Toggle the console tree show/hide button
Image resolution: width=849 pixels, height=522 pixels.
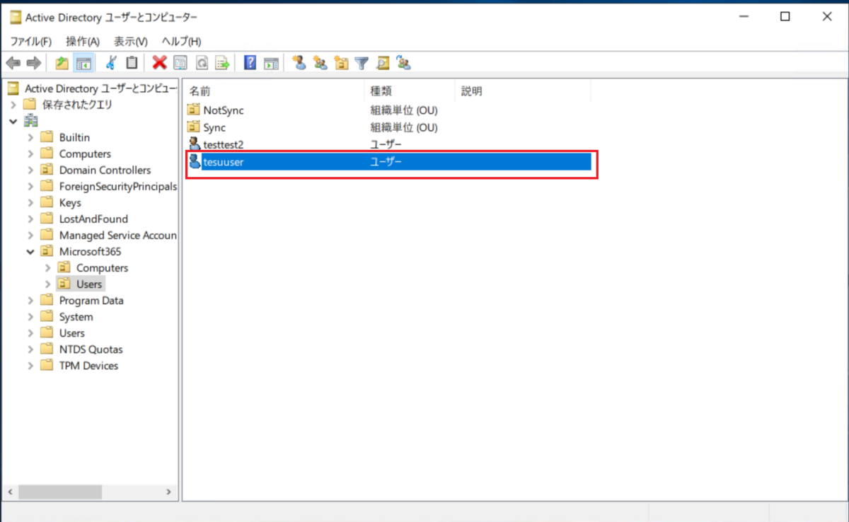tap(83, 63)
